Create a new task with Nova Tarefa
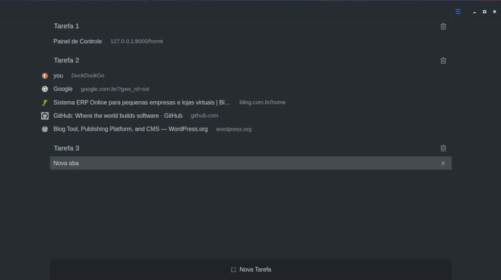 pos(250,269)
